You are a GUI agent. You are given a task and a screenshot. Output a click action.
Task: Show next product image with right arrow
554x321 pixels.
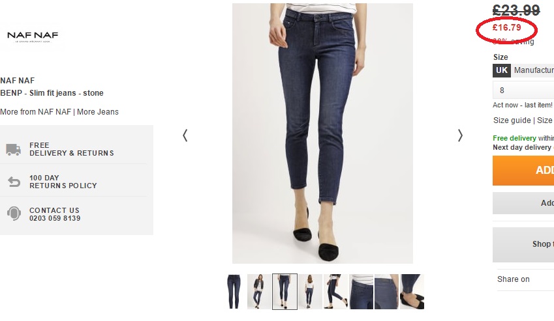[x=460, y=135]
